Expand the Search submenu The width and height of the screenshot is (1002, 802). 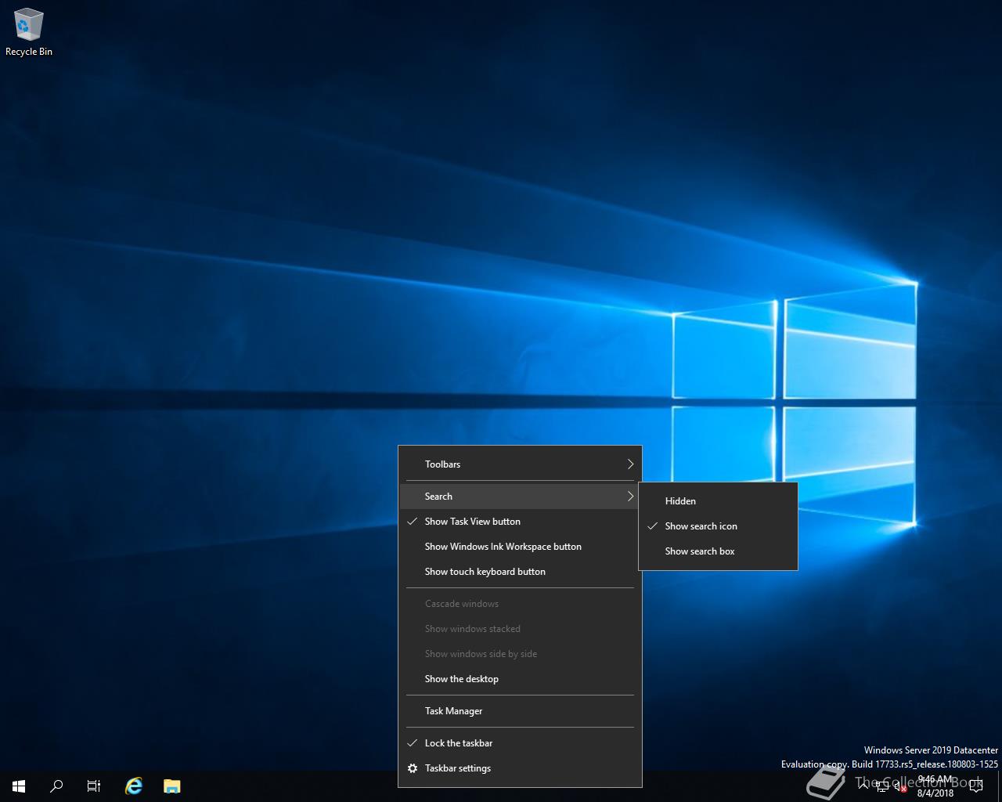[x=520, y=497]
